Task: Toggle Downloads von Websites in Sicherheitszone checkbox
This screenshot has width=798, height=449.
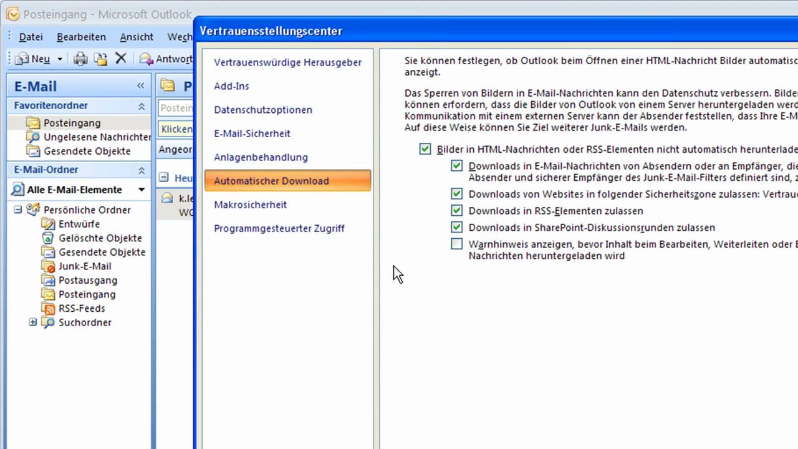Action: pos(457,194)
